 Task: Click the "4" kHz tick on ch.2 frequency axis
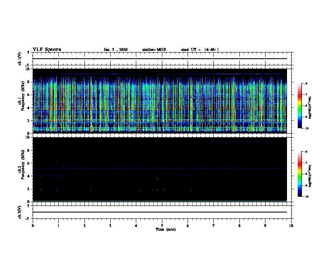(29, 176)
